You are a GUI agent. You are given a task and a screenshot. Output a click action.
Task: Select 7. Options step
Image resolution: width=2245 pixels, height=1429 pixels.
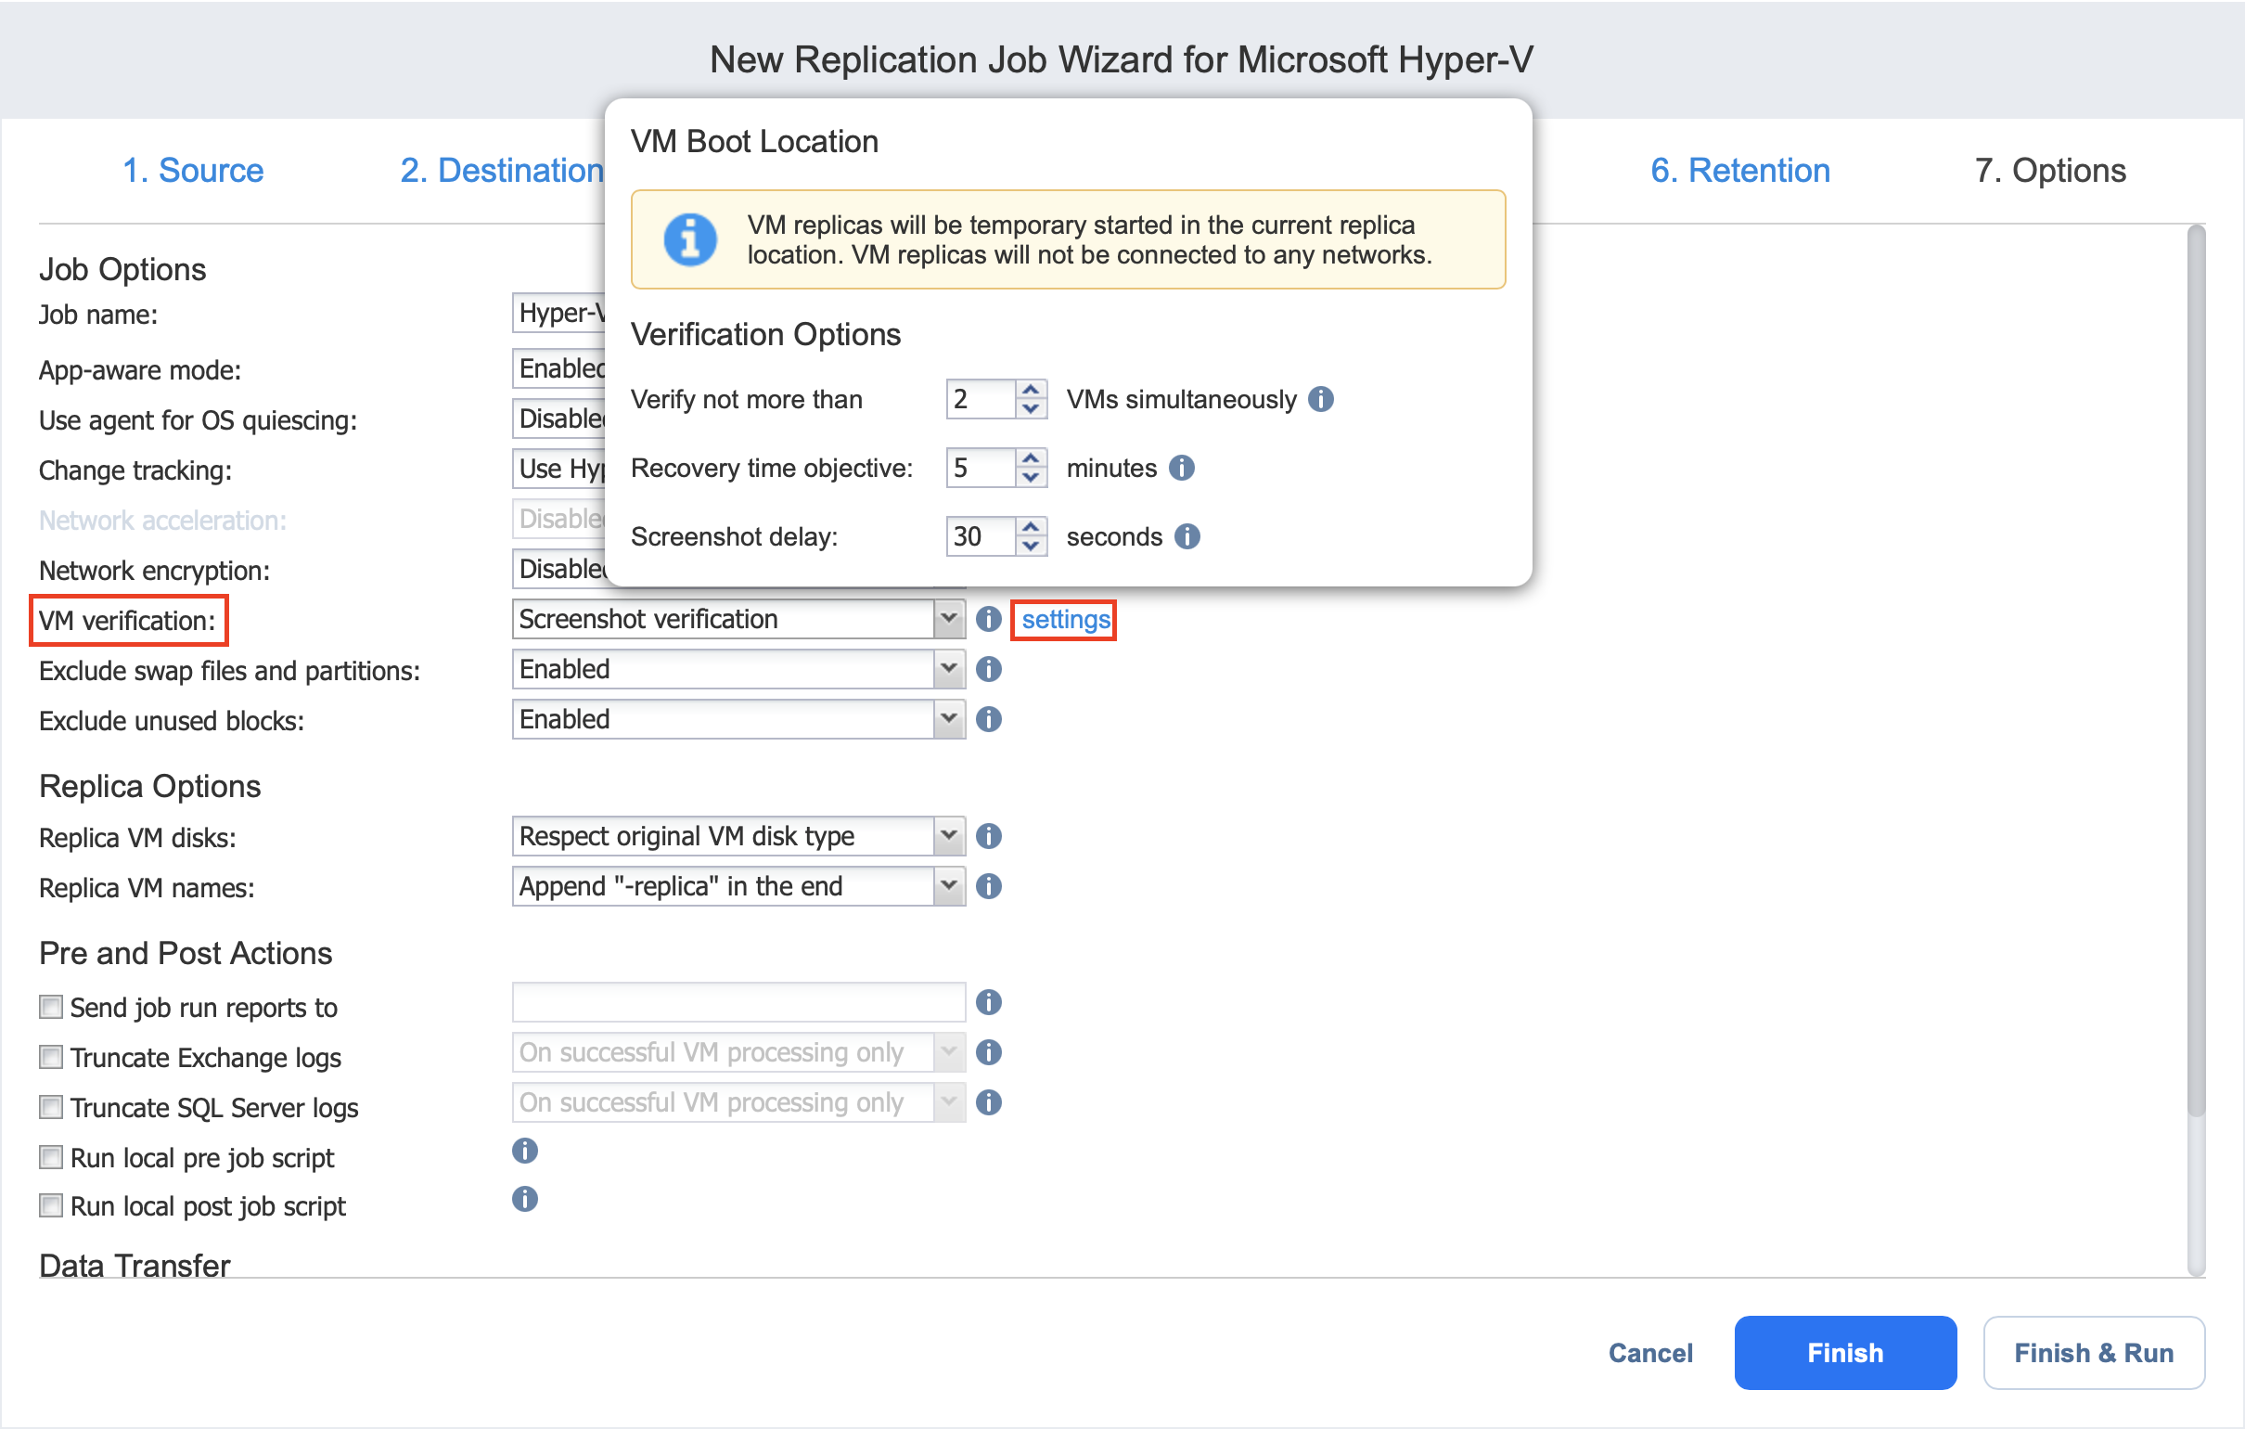pos(2050,171)
